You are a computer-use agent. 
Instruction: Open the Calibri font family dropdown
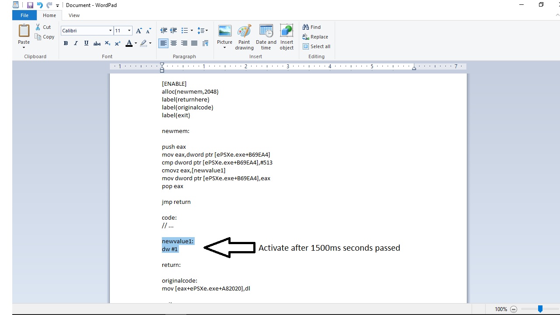(110, 31)
